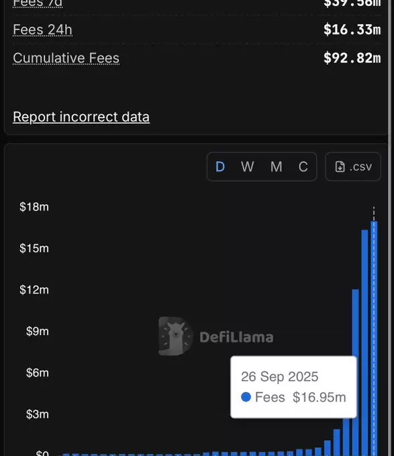The image size is (394, 456).
Task: Switch chart to C cumulative view
Action: [303, 167]
